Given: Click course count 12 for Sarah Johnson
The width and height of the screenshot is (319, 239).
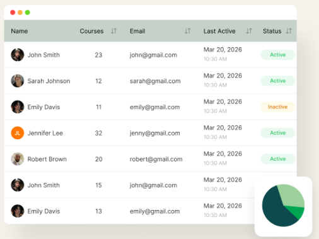Looking at the screenshot, I should [x=98, y=81].
